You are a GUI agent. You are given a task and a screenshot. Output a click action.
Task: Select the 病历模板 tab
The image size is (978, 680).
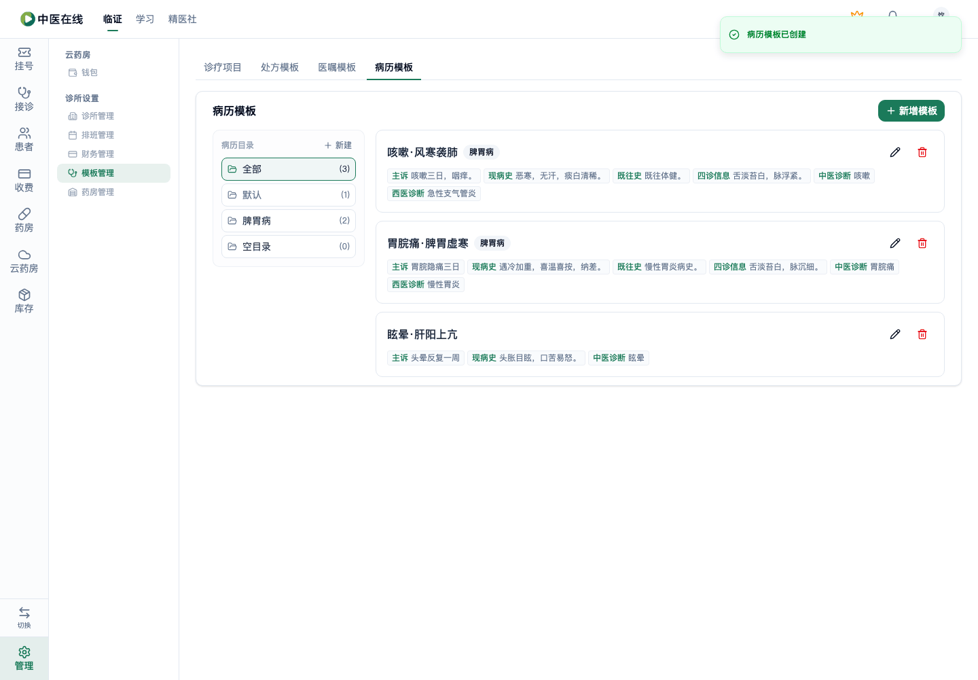[394, 67]
